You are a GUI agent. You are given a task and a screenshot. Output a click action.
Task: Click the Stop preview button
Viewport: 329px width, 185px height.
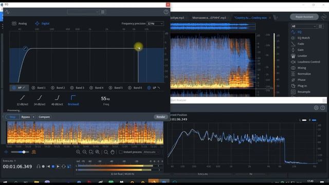coord(12,117)
